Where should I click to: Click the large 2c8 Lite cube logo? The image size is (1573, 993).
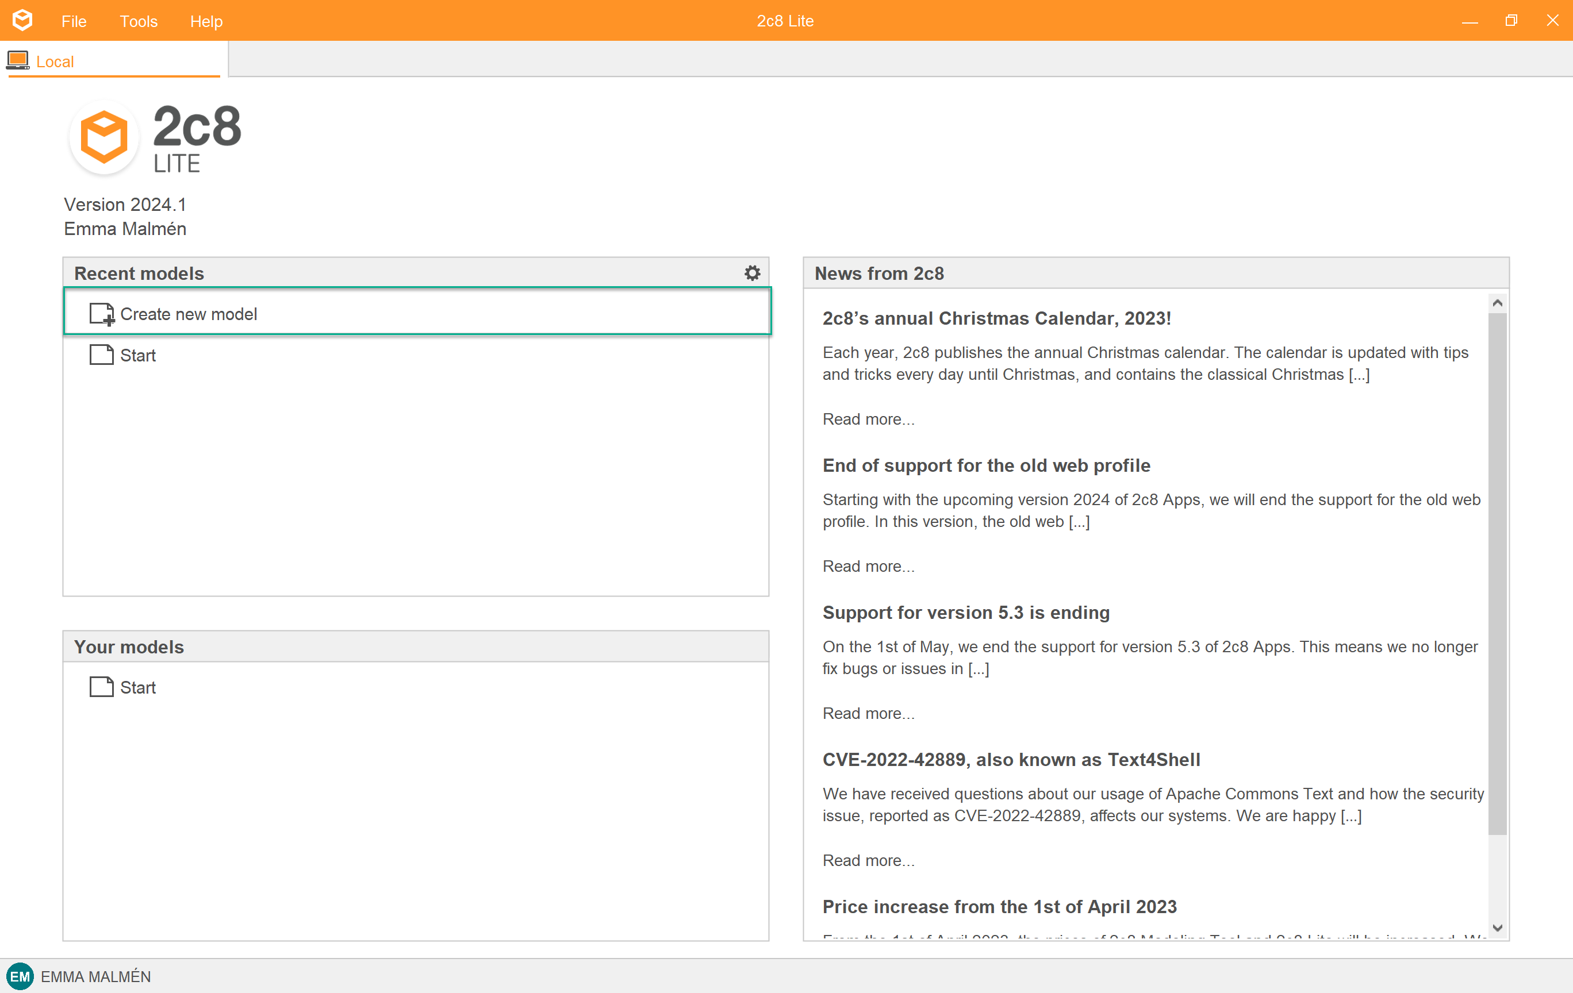(104, 136)
